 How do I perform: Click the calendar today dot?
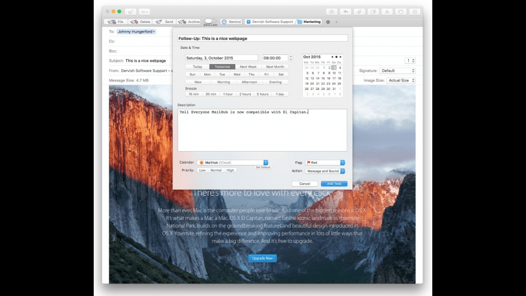tap(337, 57)
